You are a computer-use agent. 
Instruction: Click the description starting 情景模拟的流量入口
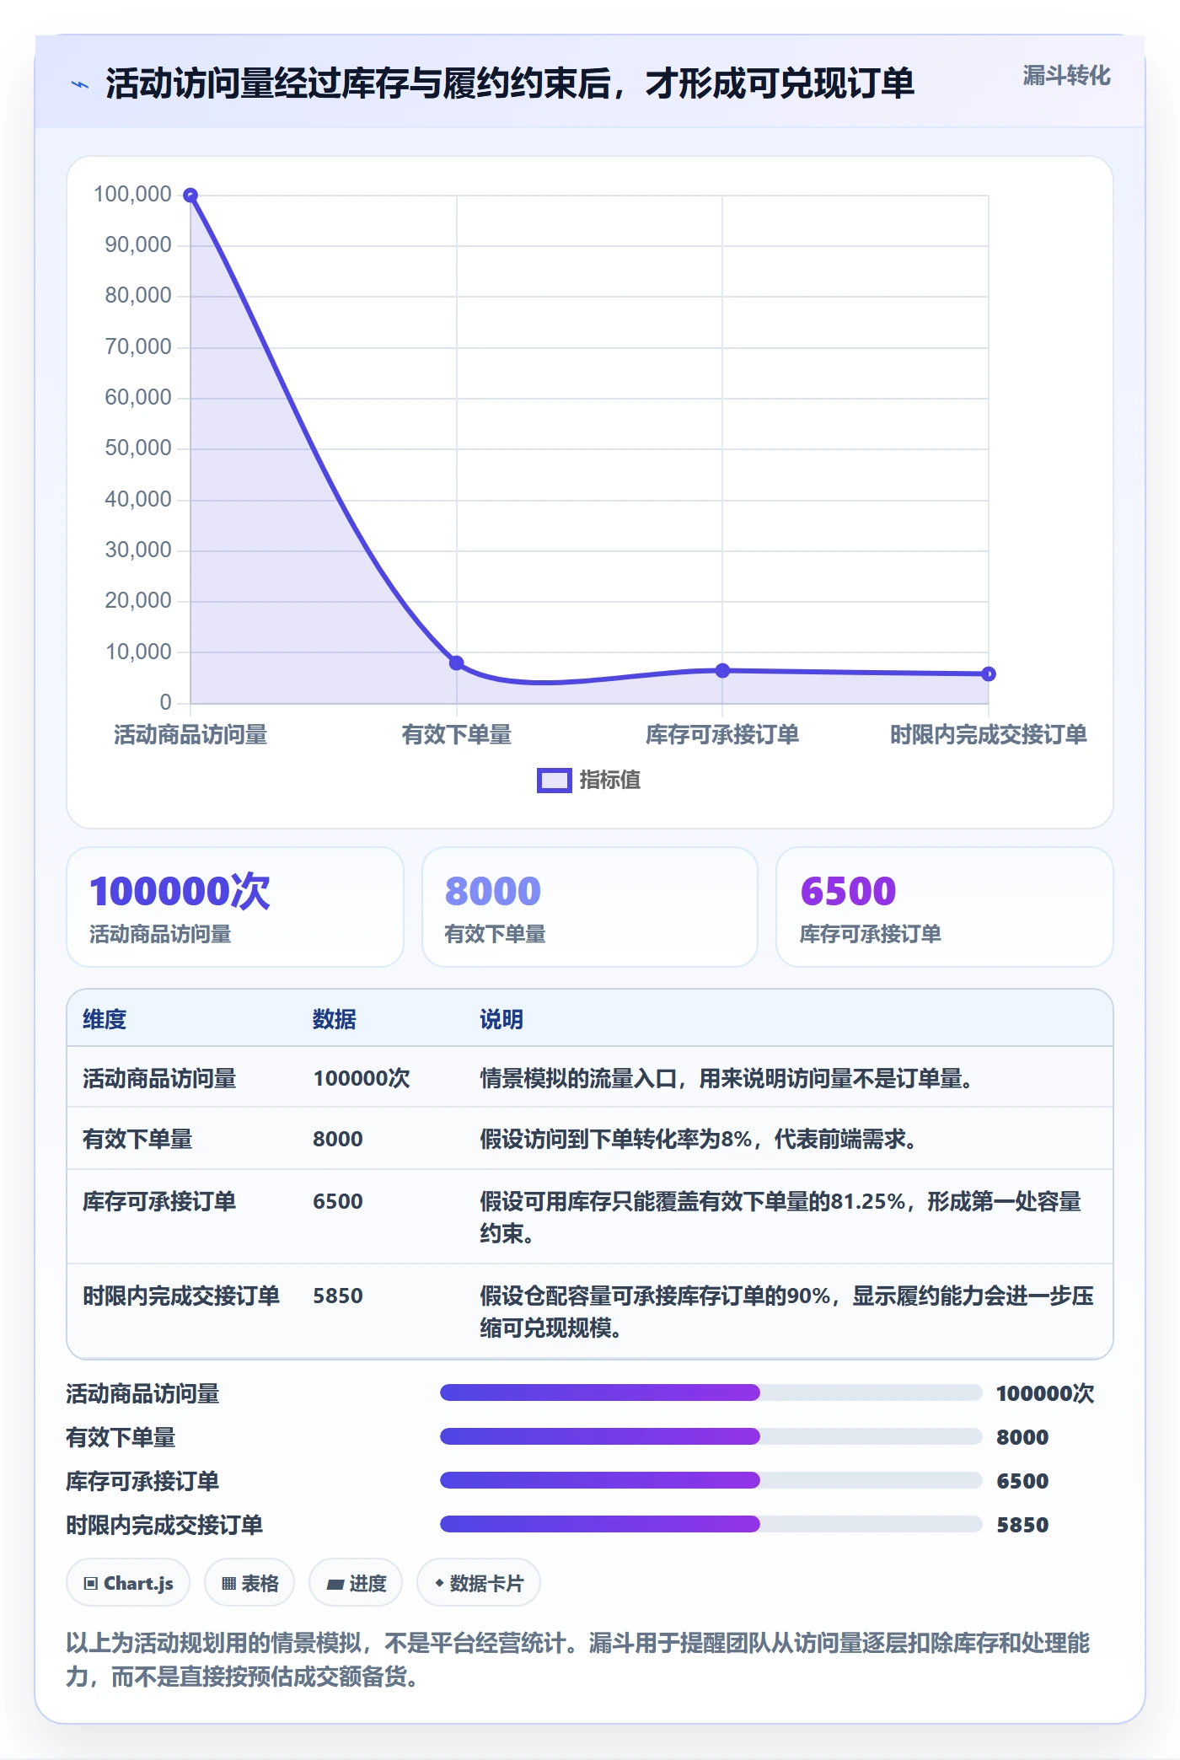click(x=727, y=1079)
